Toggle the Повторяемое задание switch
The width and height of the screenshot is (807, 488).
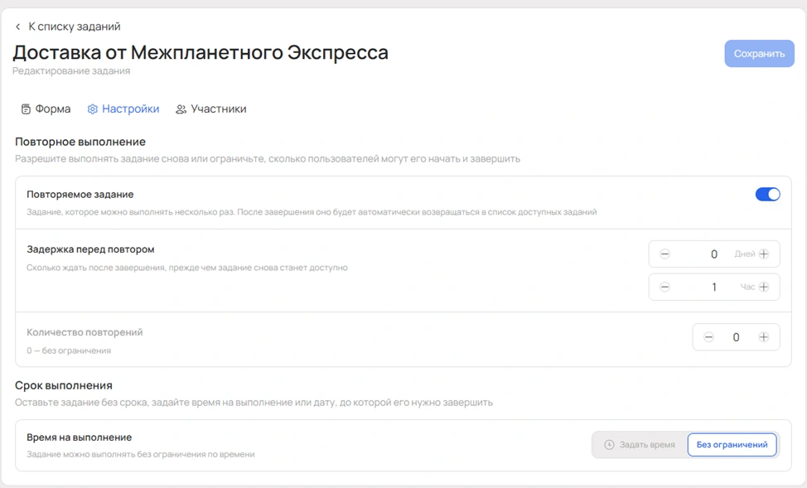pyautogui.click(x=767, y=194)
